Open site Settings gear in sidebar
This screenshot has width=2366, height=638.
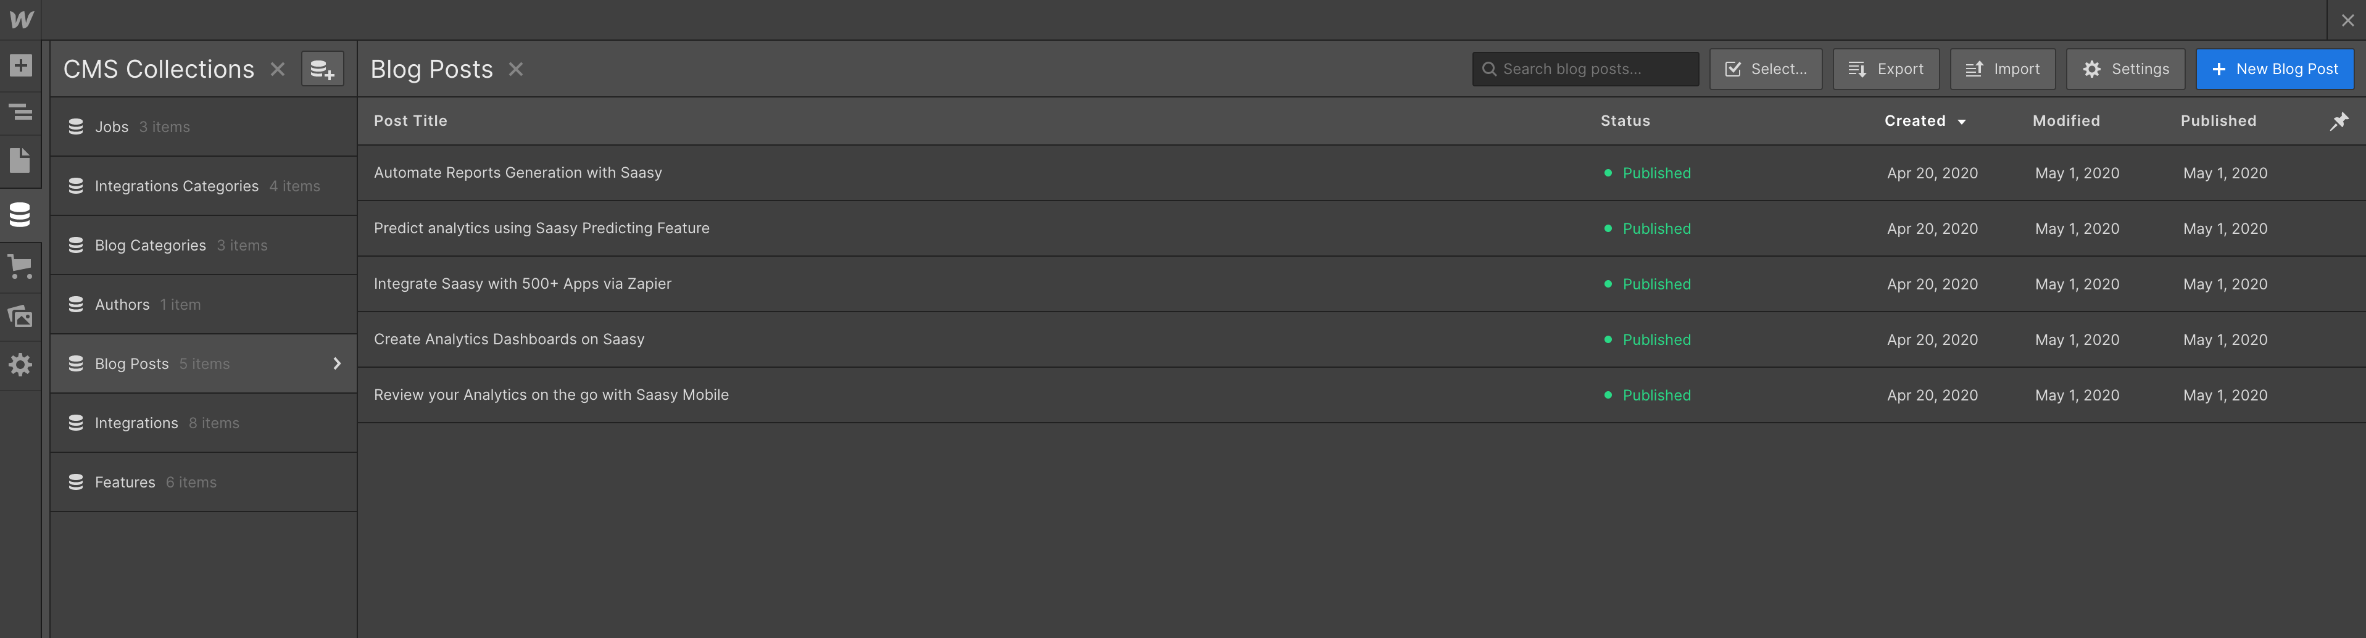click(x=20, y=365)
